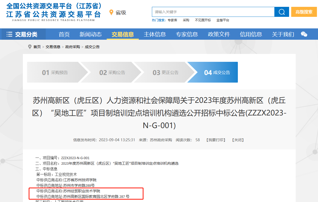Click the 我要打印 print link
This screenshot has width=318, height=202.
(216, 140)
